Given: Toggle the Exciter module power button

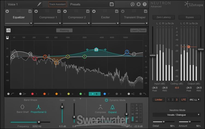Looking at the screenshot, I should (94, 11).
